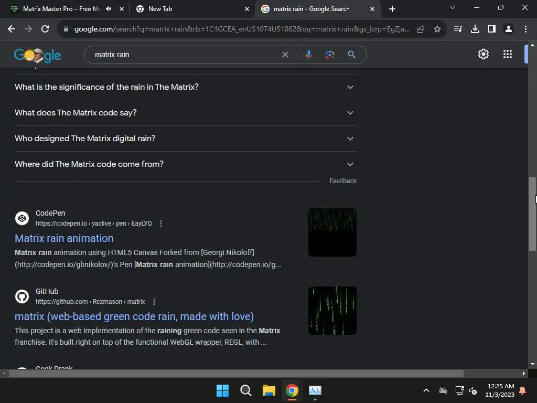The image size is (537, 403).
Task: Click the CodePen site favicon
Action: click(22, 218)
